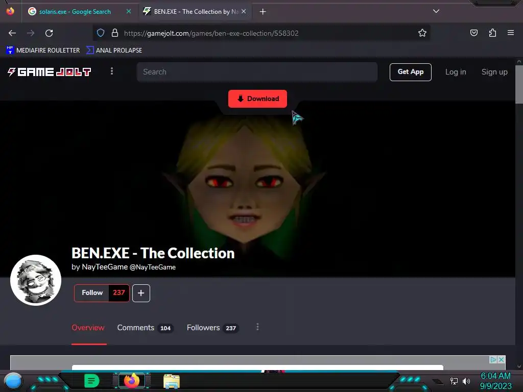The image size is (523, 392).
Task: Open a new browser tab
Action: point(263,12)
